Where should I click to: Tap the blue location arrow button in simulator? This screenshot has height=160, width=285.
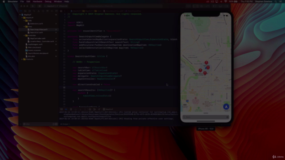(226, 107)
